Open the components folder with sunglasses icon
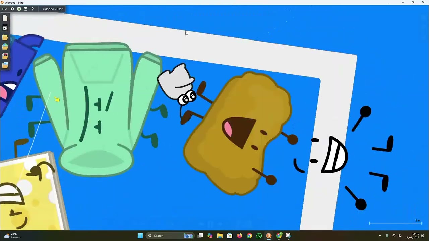 5,56
